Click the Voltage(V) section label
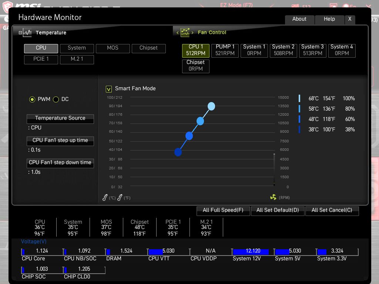 coord(34,241)
